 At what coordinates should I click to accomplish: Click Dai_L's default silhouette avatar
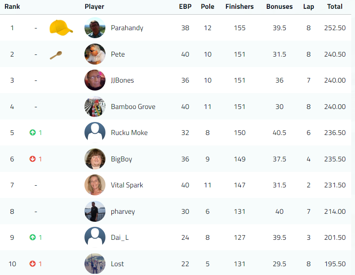click(x=95, y=238)
